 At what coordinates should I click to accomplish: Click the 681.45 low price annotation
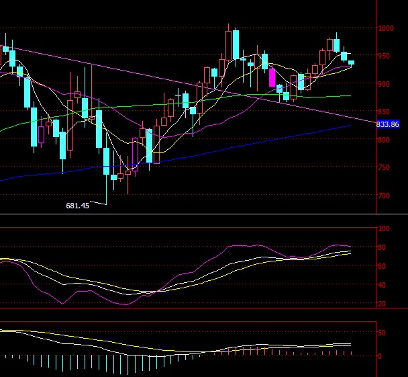tap(78, 206)
